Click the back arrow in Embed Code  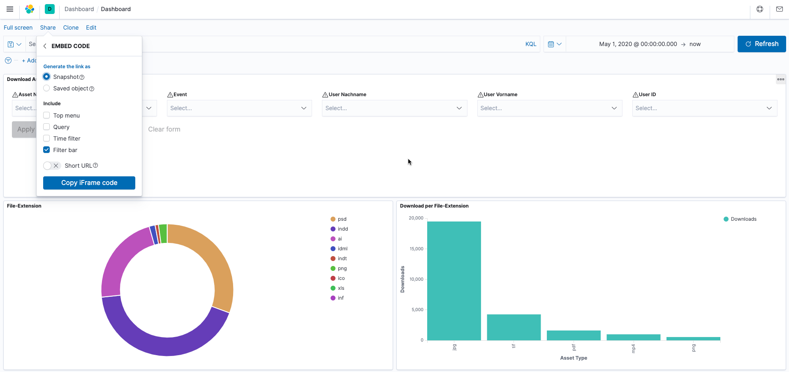tap(45, 46)
